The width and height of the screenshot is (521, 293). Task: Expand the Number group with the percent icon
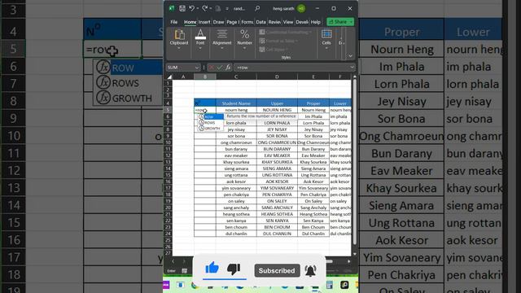point(244,48)
